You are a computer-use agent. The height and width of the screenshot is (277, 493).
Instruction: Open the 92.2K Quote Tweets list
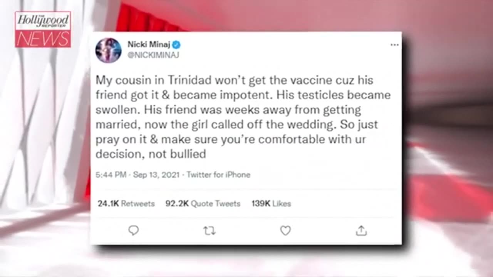[203, 204]
